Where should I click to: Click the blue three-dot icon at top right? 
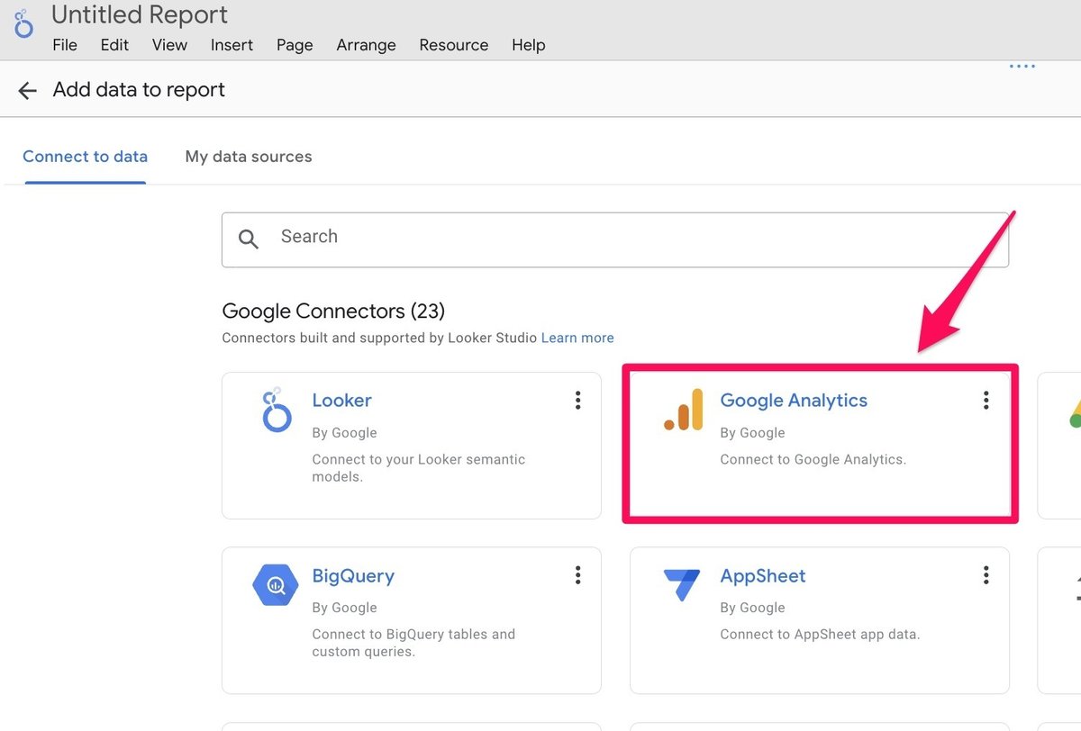(x=1022, y=67)
